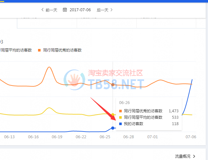The height and width of the screenshot is (160, 208).
Task: Select the yellow data point at 06-26
Action: pyautogui.click(x=113, y=114)
